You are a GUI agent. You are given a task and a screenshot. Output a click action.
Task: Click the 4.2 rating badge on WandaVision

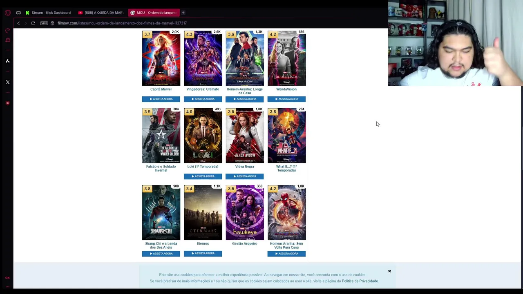(273, 34)
